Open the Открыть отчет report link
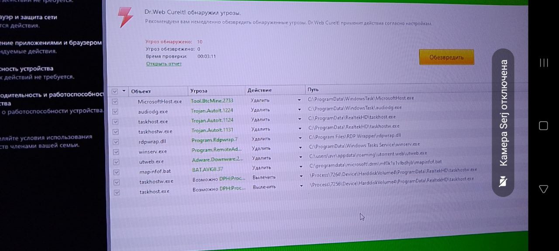559x251 pixels. pos(164,64)
